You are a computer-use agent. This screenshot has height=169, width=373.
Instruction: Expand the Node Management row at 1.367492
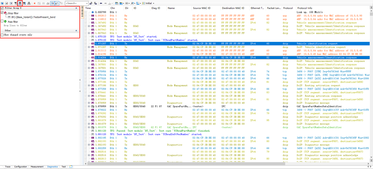[89, 26]
